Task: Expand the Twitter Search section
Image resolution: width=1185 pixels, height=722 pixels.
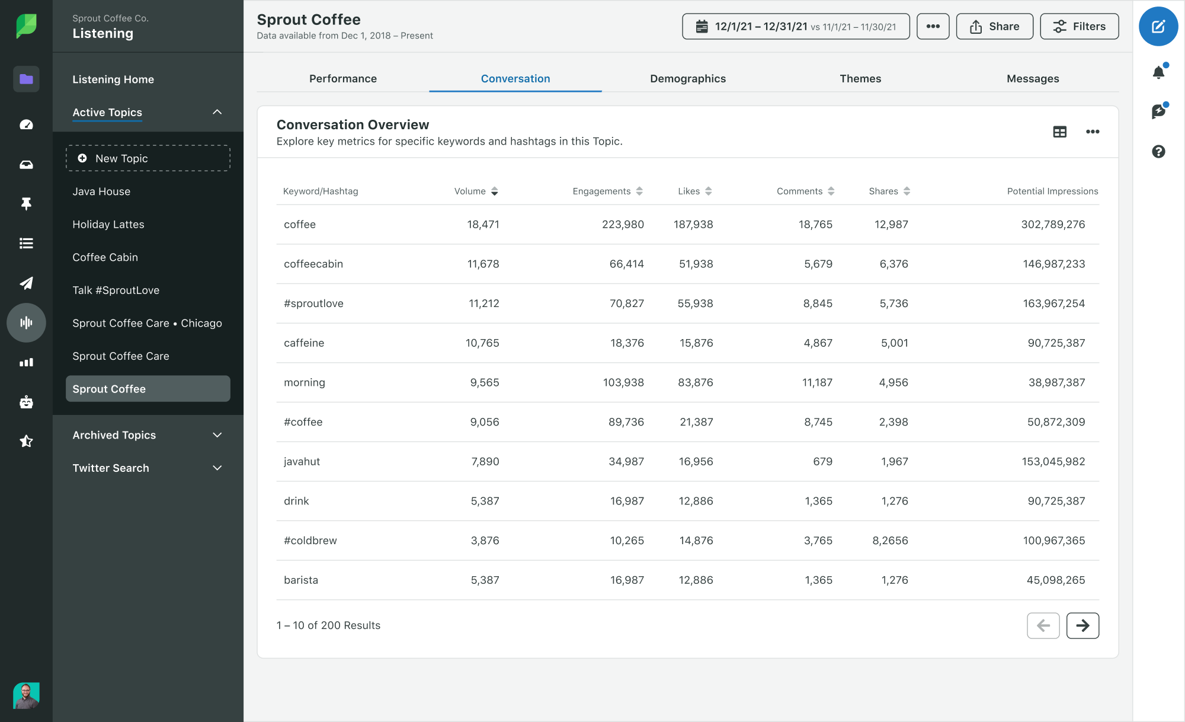Action: click(x=217, y=467)
